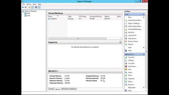Screen dimensions: 169x95
Task: Click the green Refresh icon
Action: coord(126,44)
